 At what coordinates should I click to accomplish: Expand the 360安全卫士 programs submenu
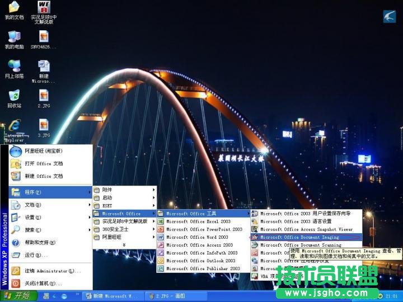[x=125, y=229]
